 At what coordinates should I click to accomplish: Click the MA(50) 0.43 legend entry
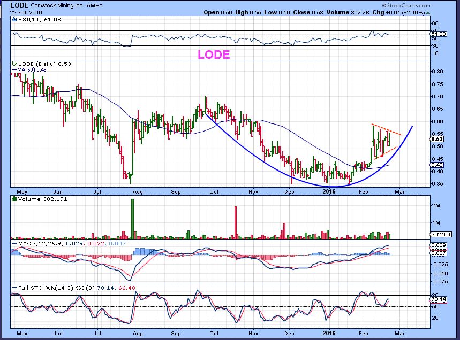tap(29, 69)
